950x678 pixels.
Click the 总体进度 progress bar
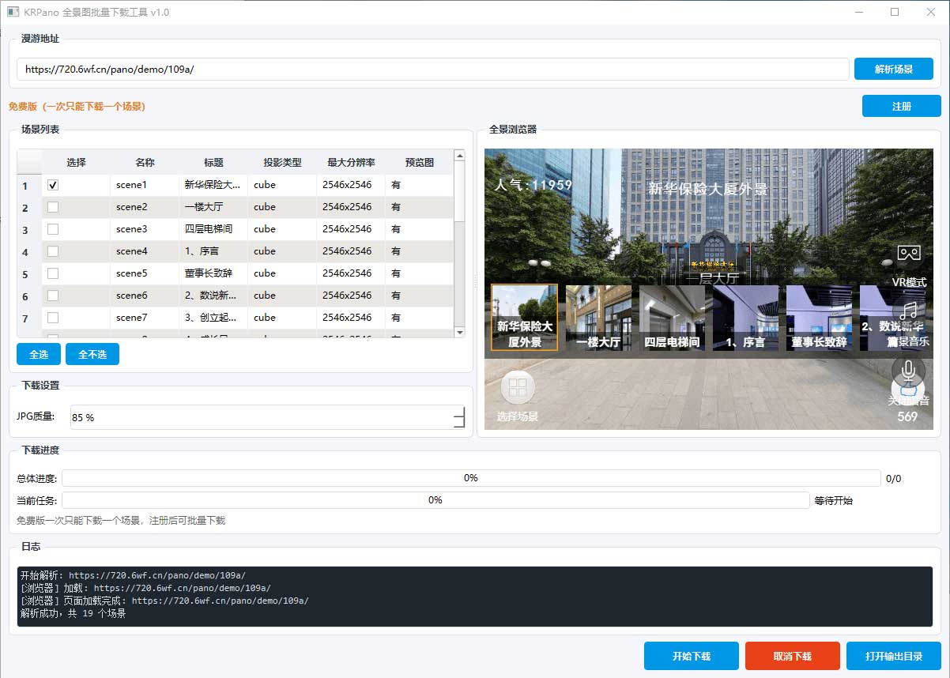tap(471, 478)
